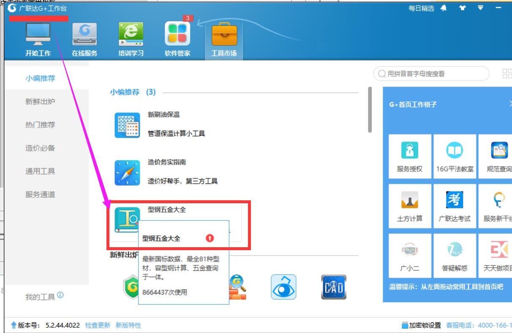This screenshot has width=512, height=333.
Task: Open the 开始工作 monitor icon
Action: [38, 34]
